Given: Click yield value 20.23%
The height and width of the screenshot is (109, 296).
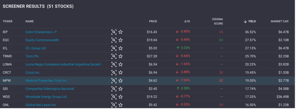Looking at the screenshot, I should point(251,64).
